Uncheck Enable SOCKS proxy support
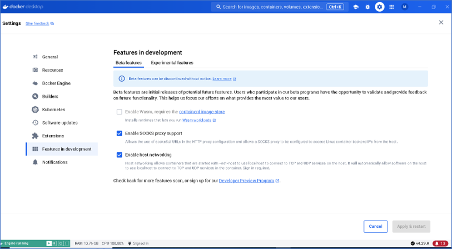This screenshot has height=249, width=452. click(120, 133)
